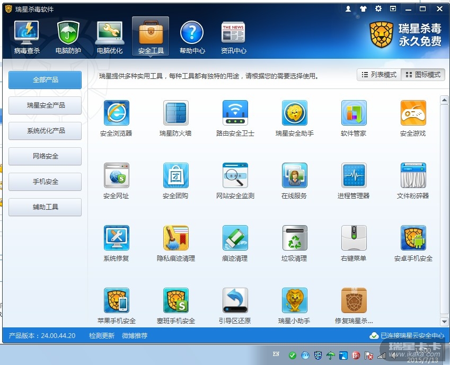Launch 瑞星防火墙 firewall tool
This screenshot has width=450, height=365.
click(175, 113)
